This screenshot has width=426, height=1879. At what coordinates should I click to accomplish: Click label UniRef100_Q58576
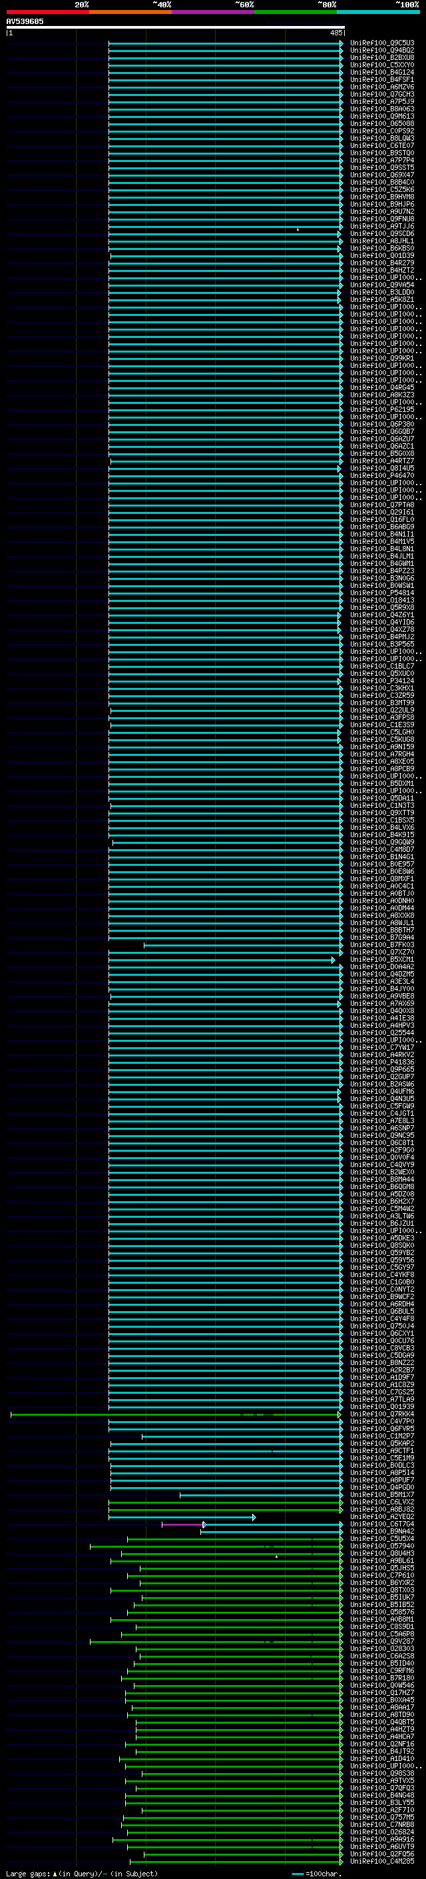[382, 1612]
